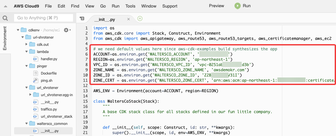The width and height of the screenshot is (336, 136).
Task: Toggle the Environment side panel tab
Action: [5, 39]
